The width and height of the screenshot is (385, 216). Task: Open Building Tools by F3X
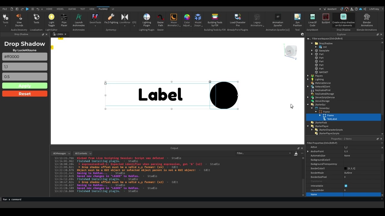[215, 20]
